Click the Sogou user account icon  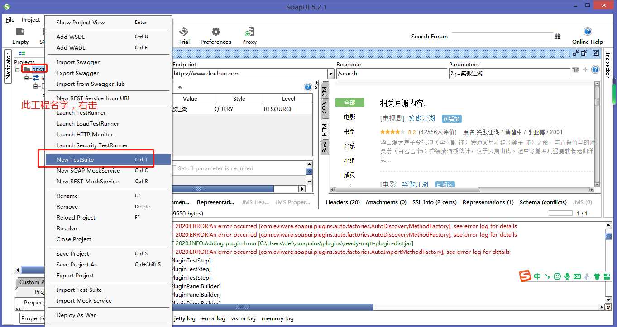[588, 276]
